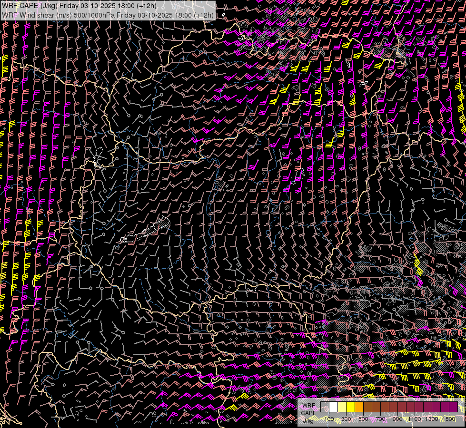Screen dimensions: 466x428
Task: Click the 700 legend scale label
Action: (380, 419)
